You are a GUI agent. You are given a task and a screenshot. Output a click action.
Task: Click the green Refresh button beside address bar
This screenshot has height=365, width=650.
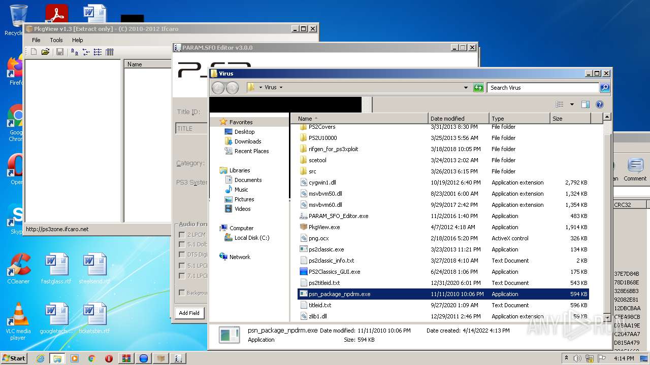478,88
